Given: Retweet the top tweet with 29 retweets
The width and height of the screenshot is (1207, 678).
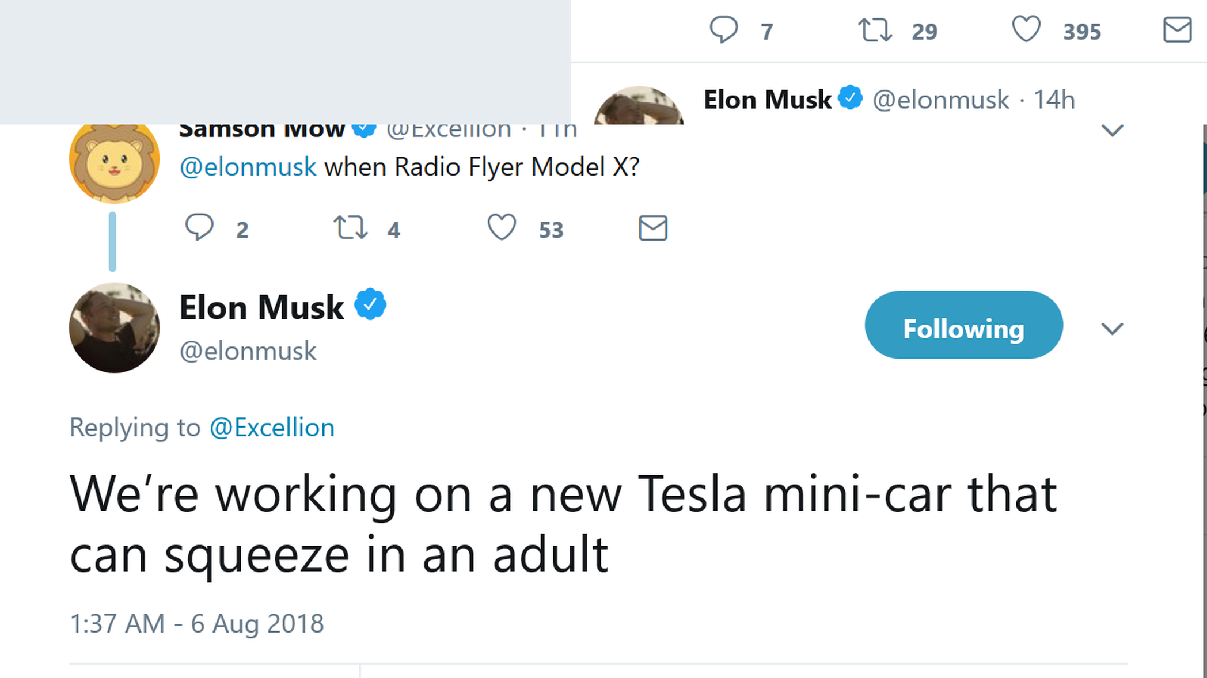Looking at the screenshot, I should 875,30.
